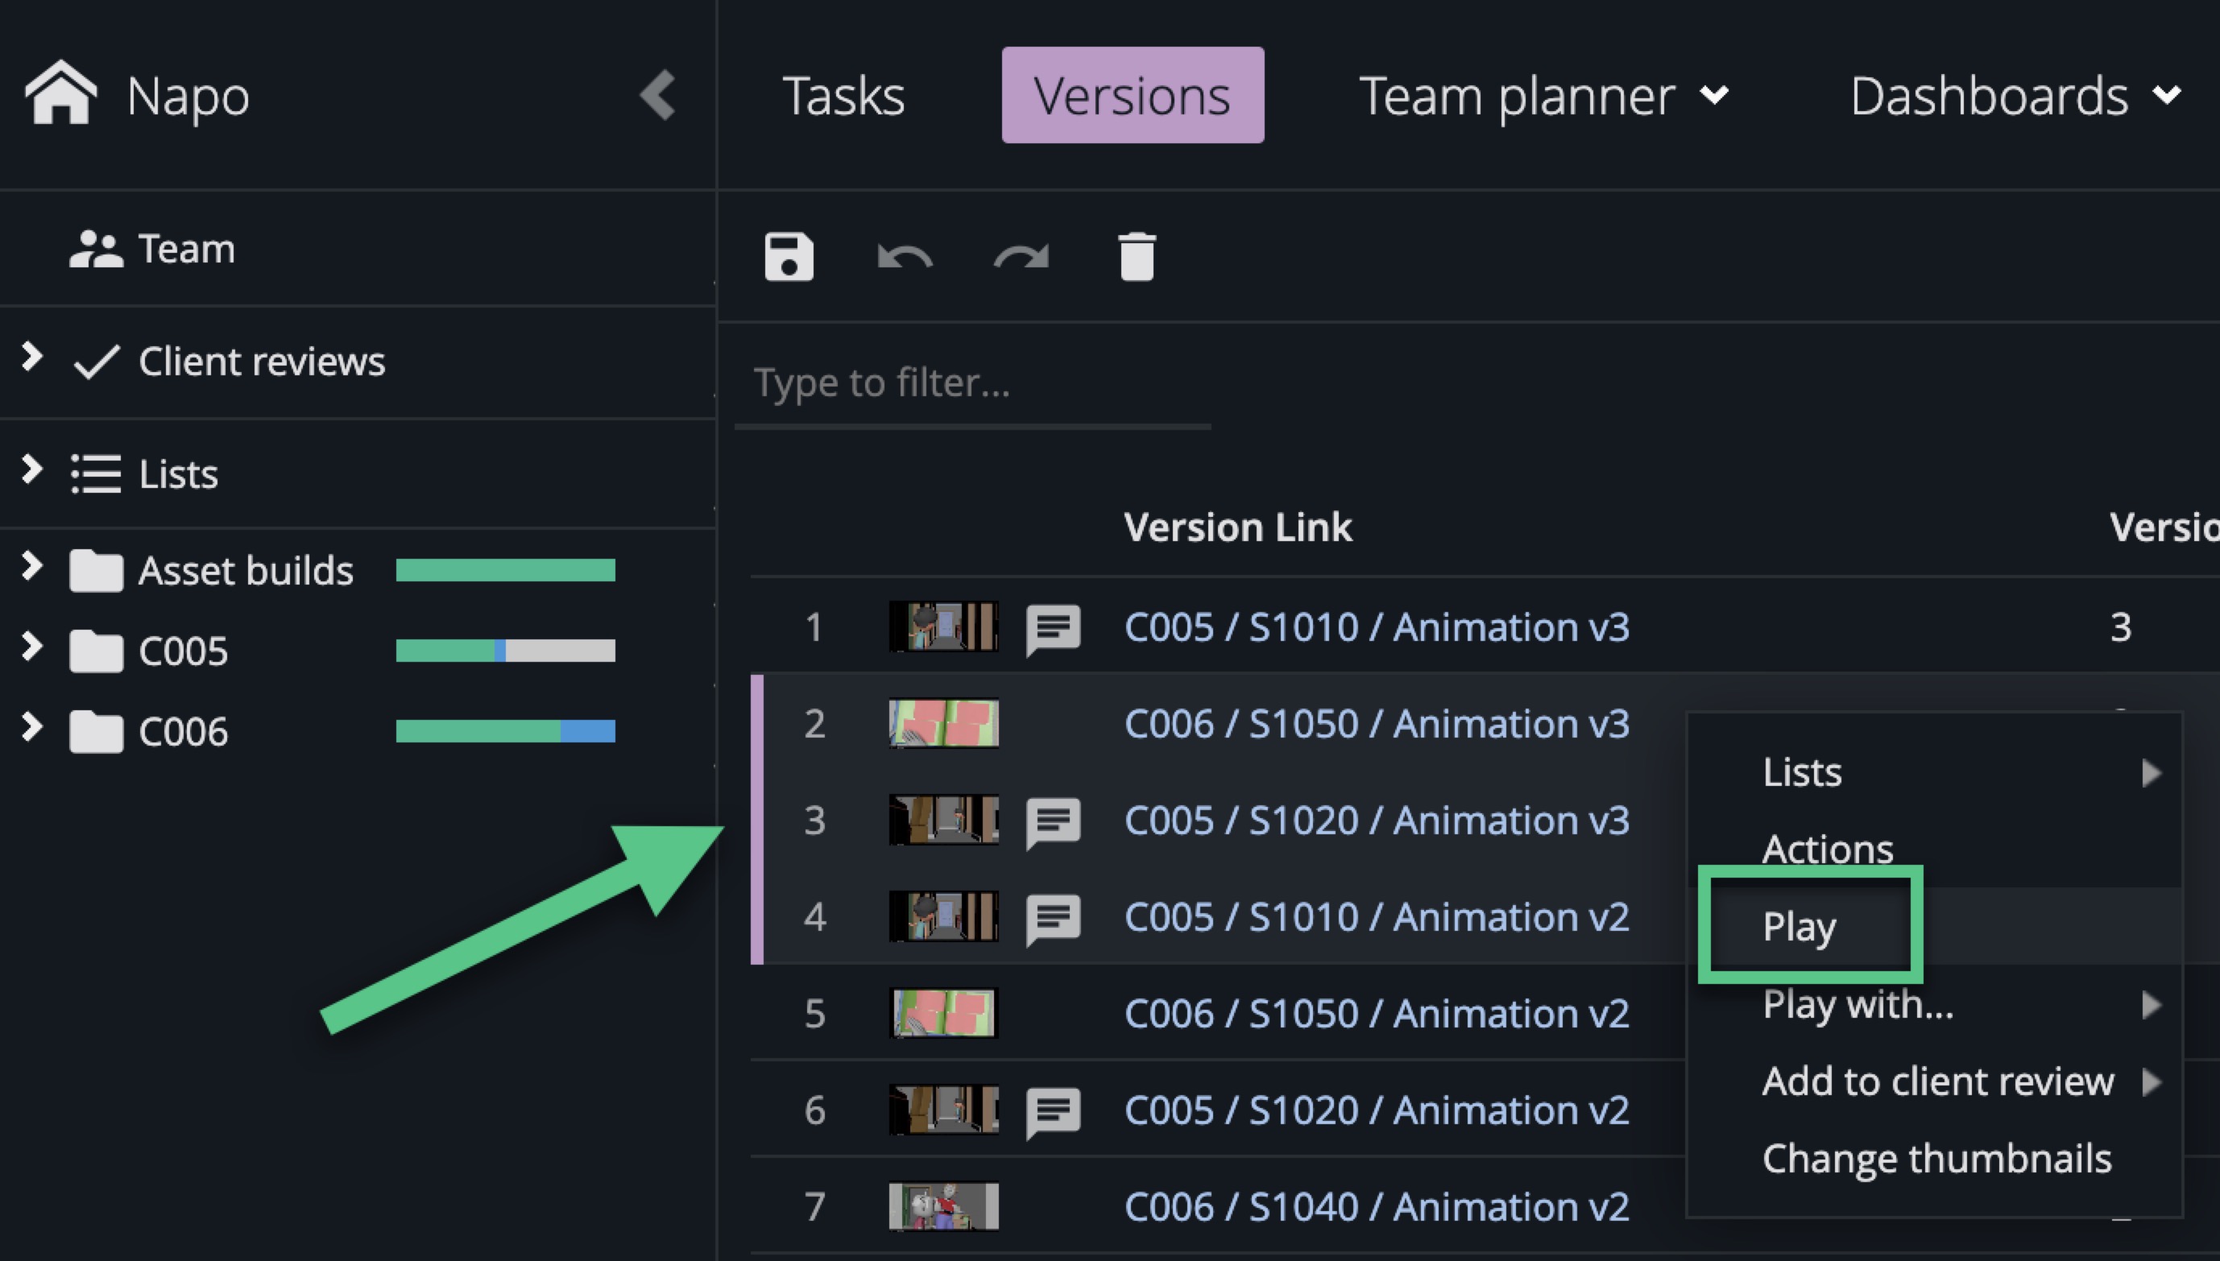Expand the Asset builds folder
Viewport: 2220px width, 1261px height.
(x=32, y=565)
